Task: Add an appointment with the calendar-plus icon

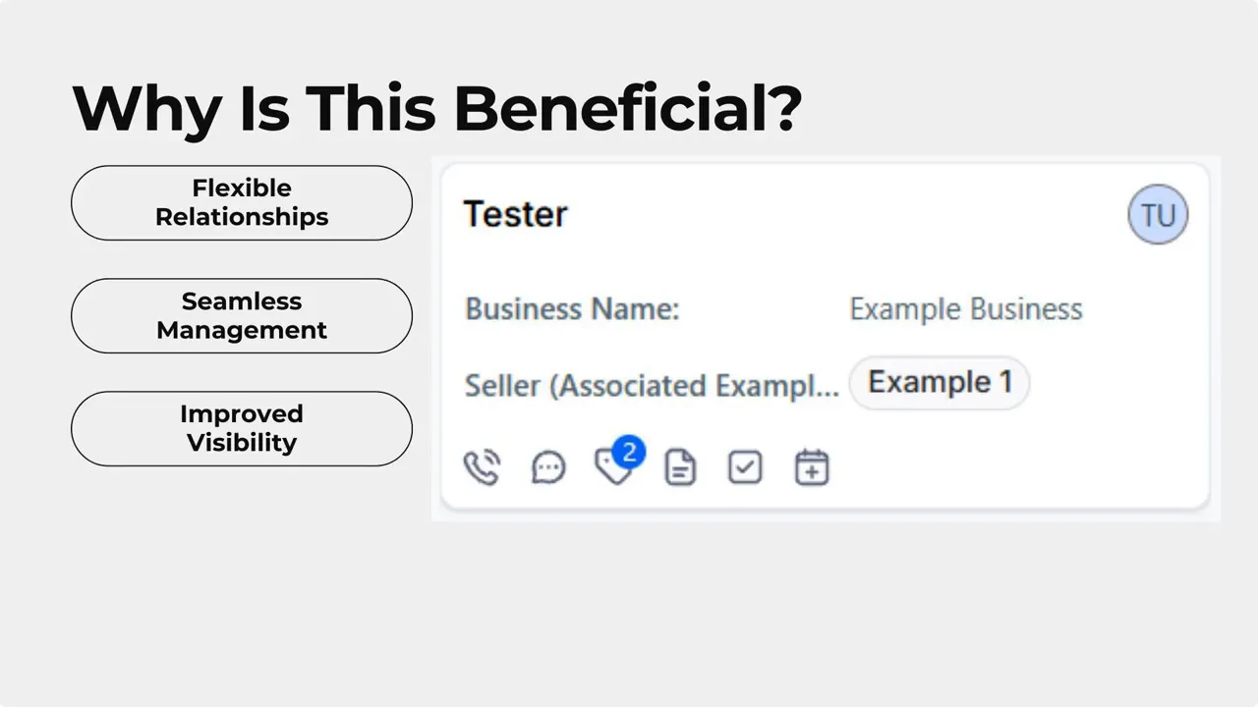Action: tap(811, 466)
